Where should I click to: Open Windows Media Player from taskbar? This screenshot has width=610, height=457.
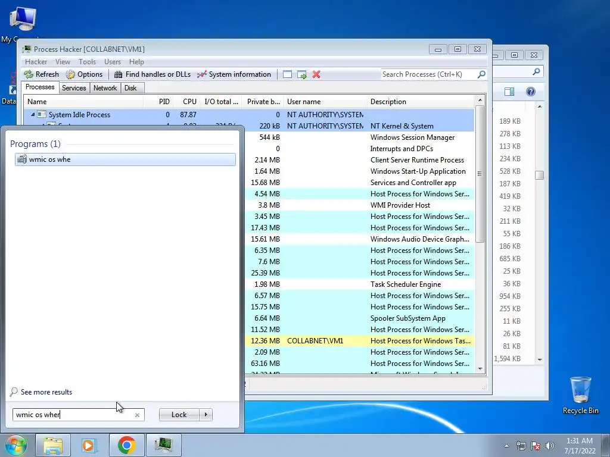click(x=89, y=445)
